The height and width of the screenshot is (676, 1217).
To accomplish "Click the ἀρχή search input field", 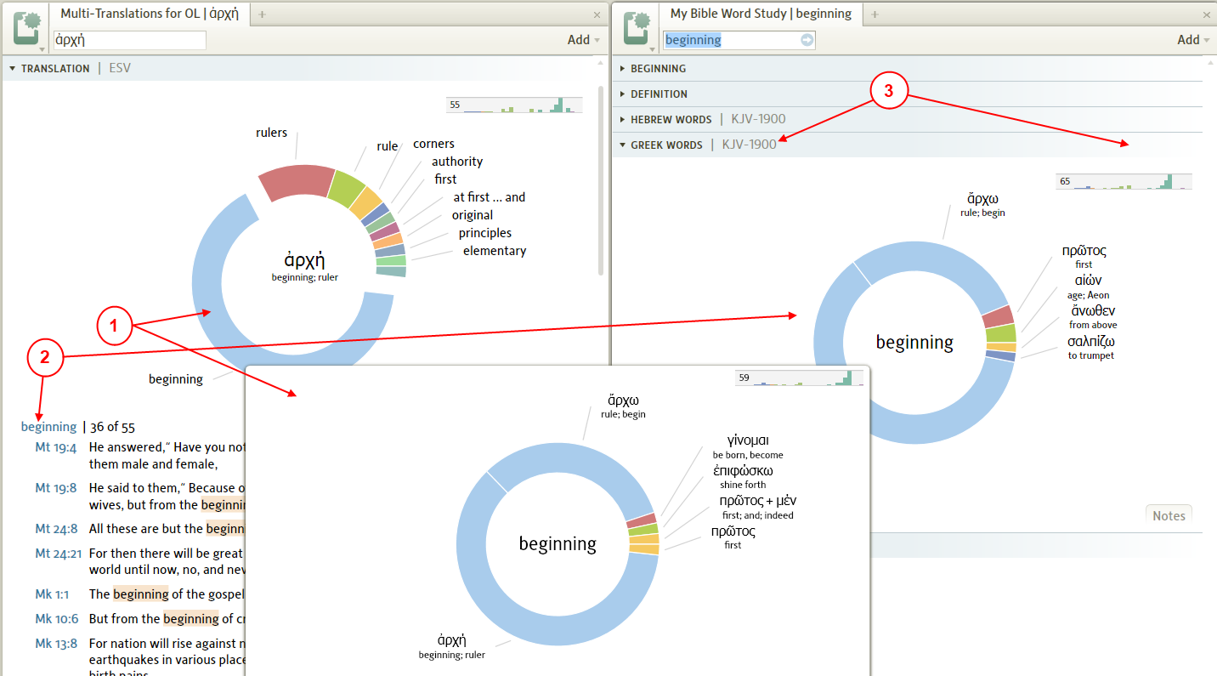I will pos(130,40).
